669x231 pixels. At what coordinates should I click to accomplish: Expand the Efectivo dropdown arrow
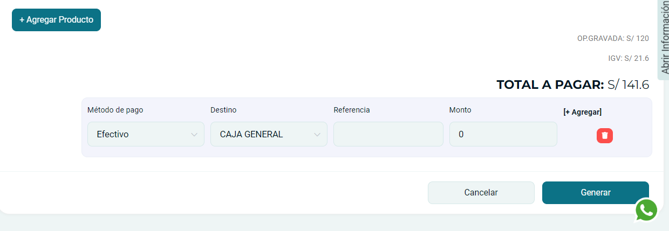click(194, 135)
